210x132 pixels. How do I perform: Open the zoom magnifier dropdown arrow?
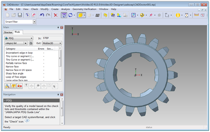click(x=137, y=15)
